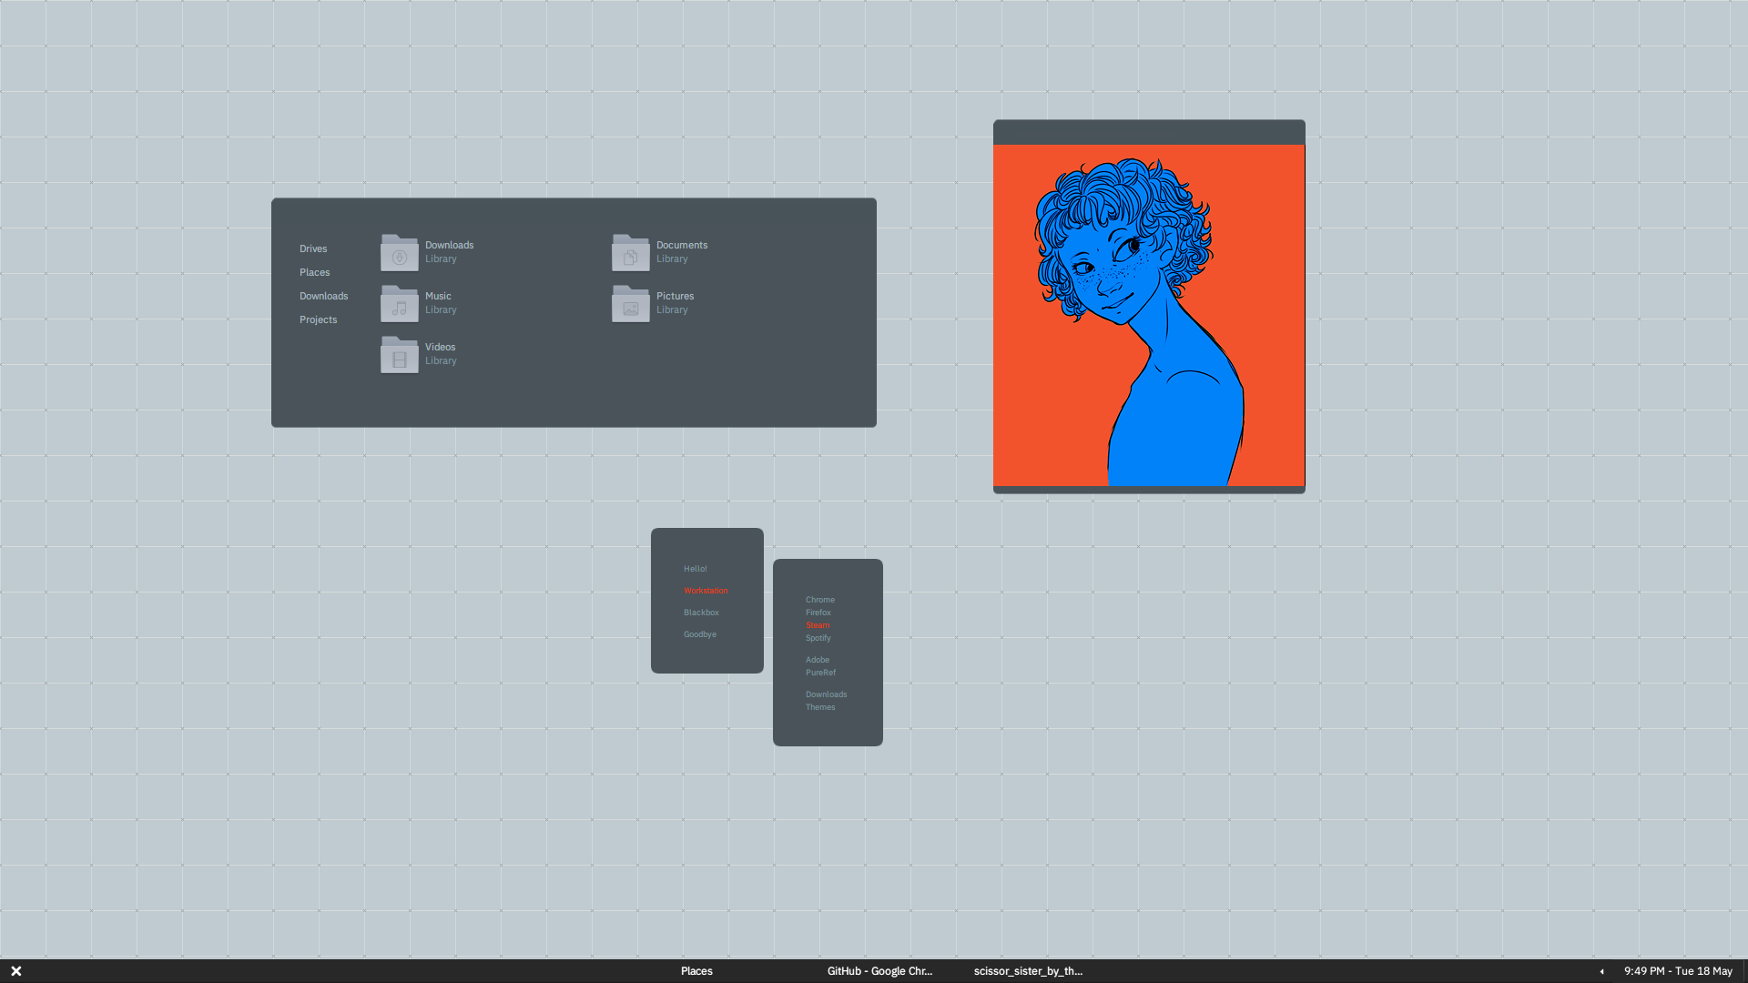Choose Goodbye from the root menu

[x=700, y=634]
